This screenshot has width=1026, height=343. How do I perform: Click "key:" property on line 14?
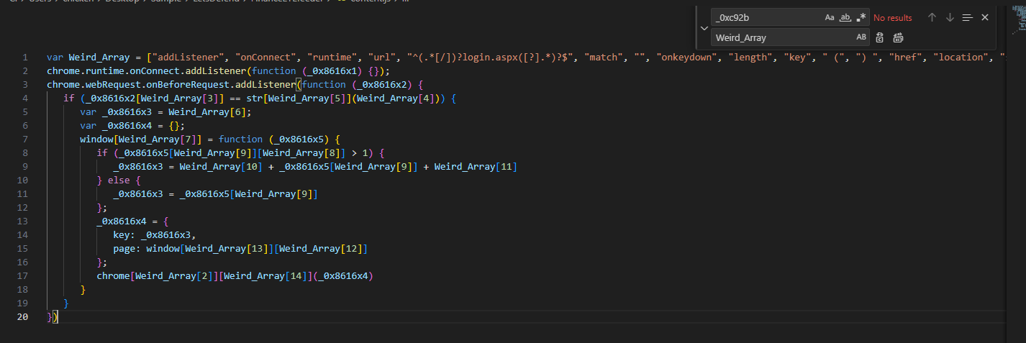coord(124,235)
